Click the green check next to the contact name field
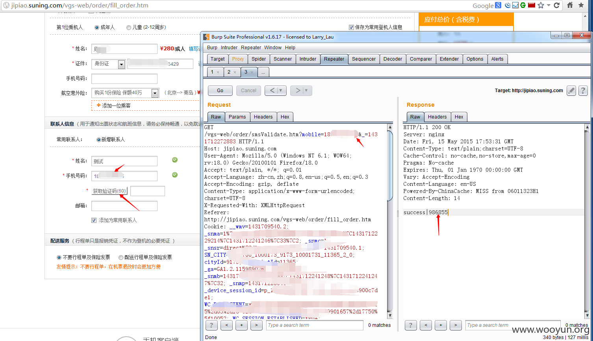 [x=175, y=160]
